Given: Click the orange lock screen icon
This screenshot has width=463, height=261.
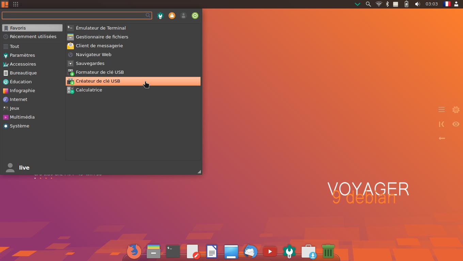Looking at the screenshot, I should point(172,16).
